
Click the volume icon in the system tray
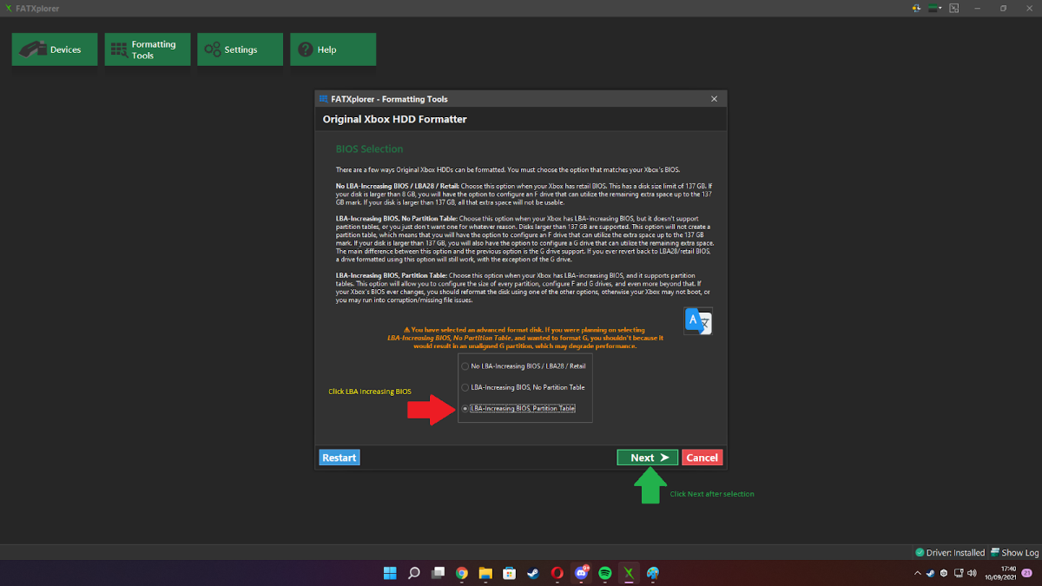pos(973,573)
